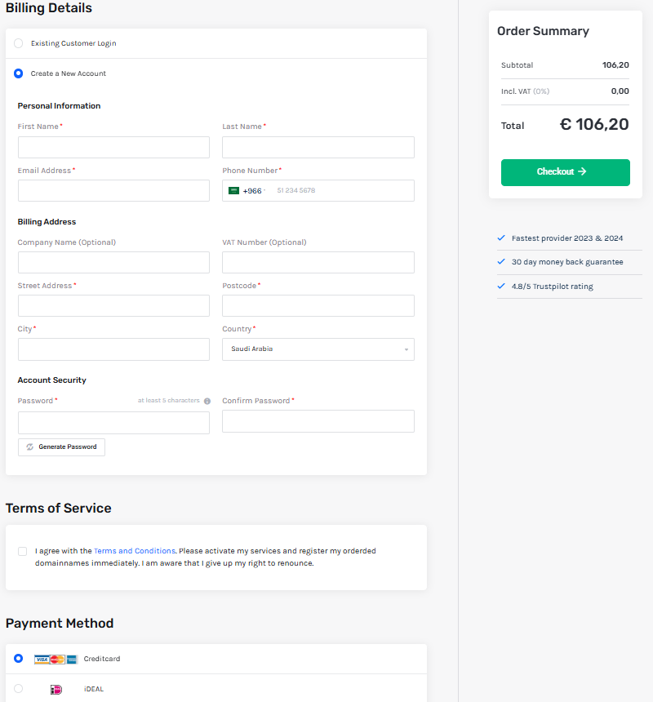Click the City input field
Screen dimensions: 653x702
tap(113, 349)
